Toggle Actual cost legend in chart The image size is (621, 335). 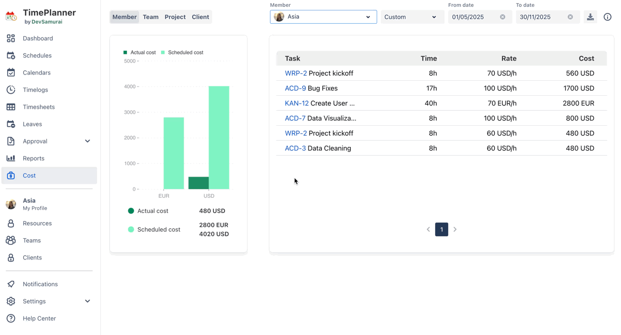[140, 52]
